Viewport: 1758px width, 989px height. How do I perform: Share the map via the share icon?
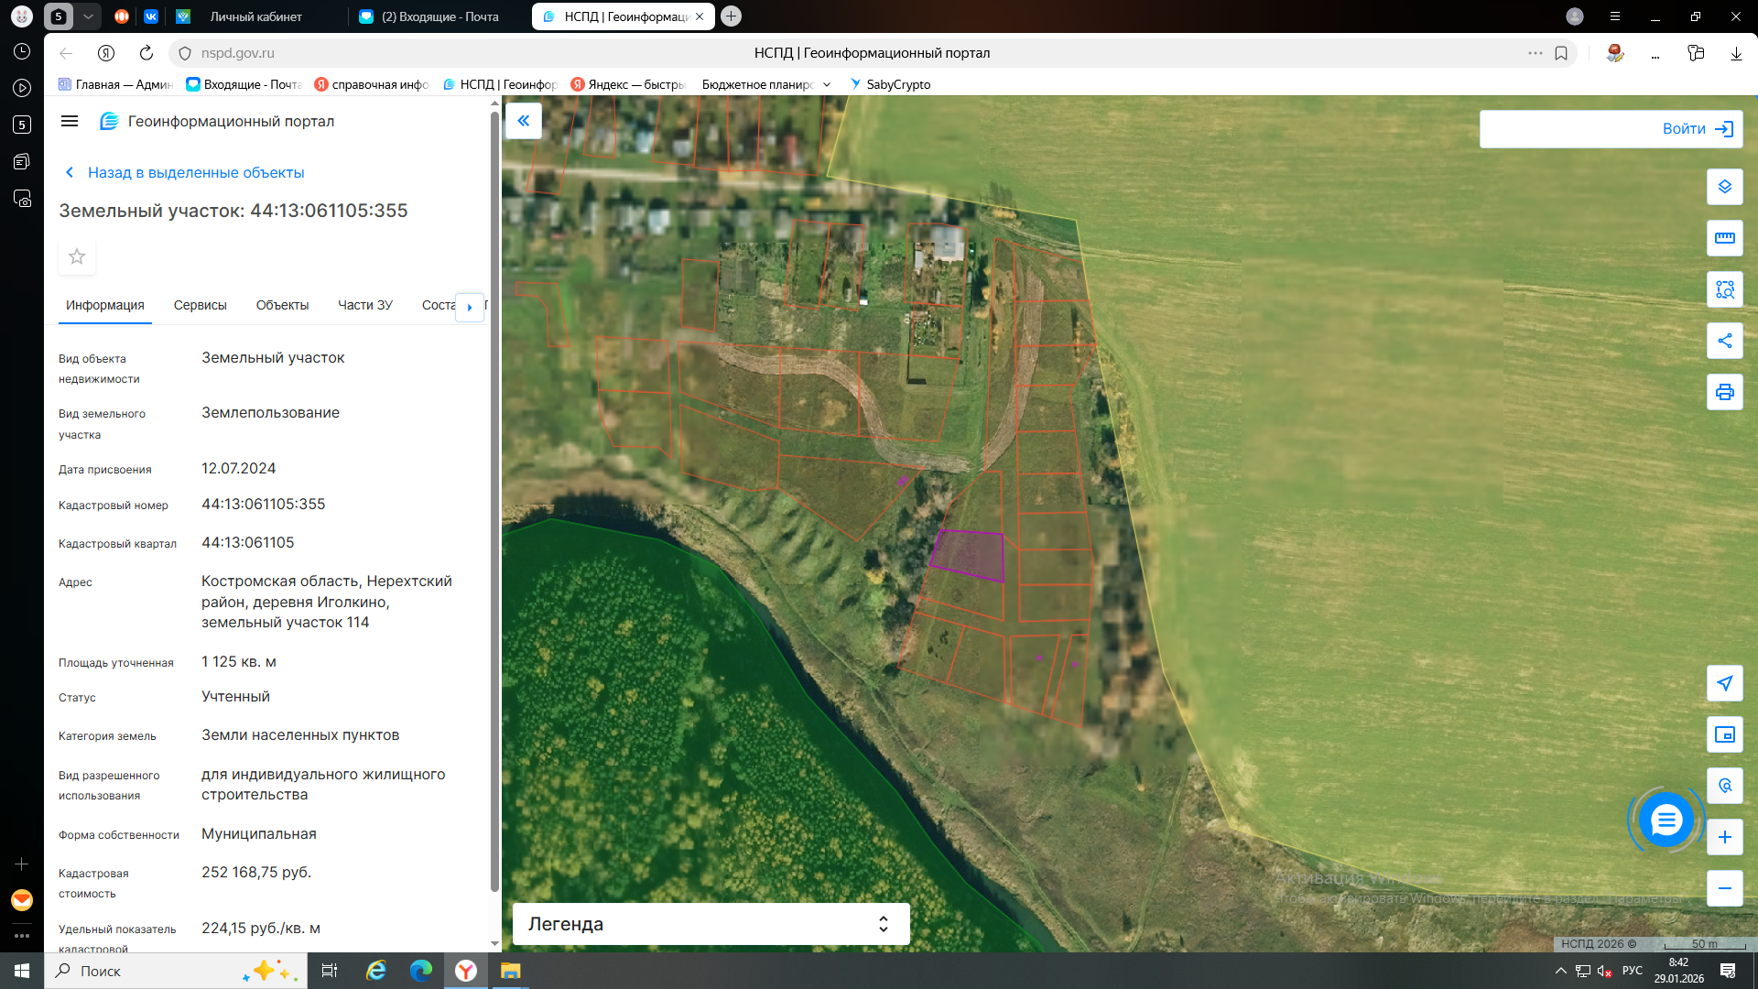pos(1725,341)
